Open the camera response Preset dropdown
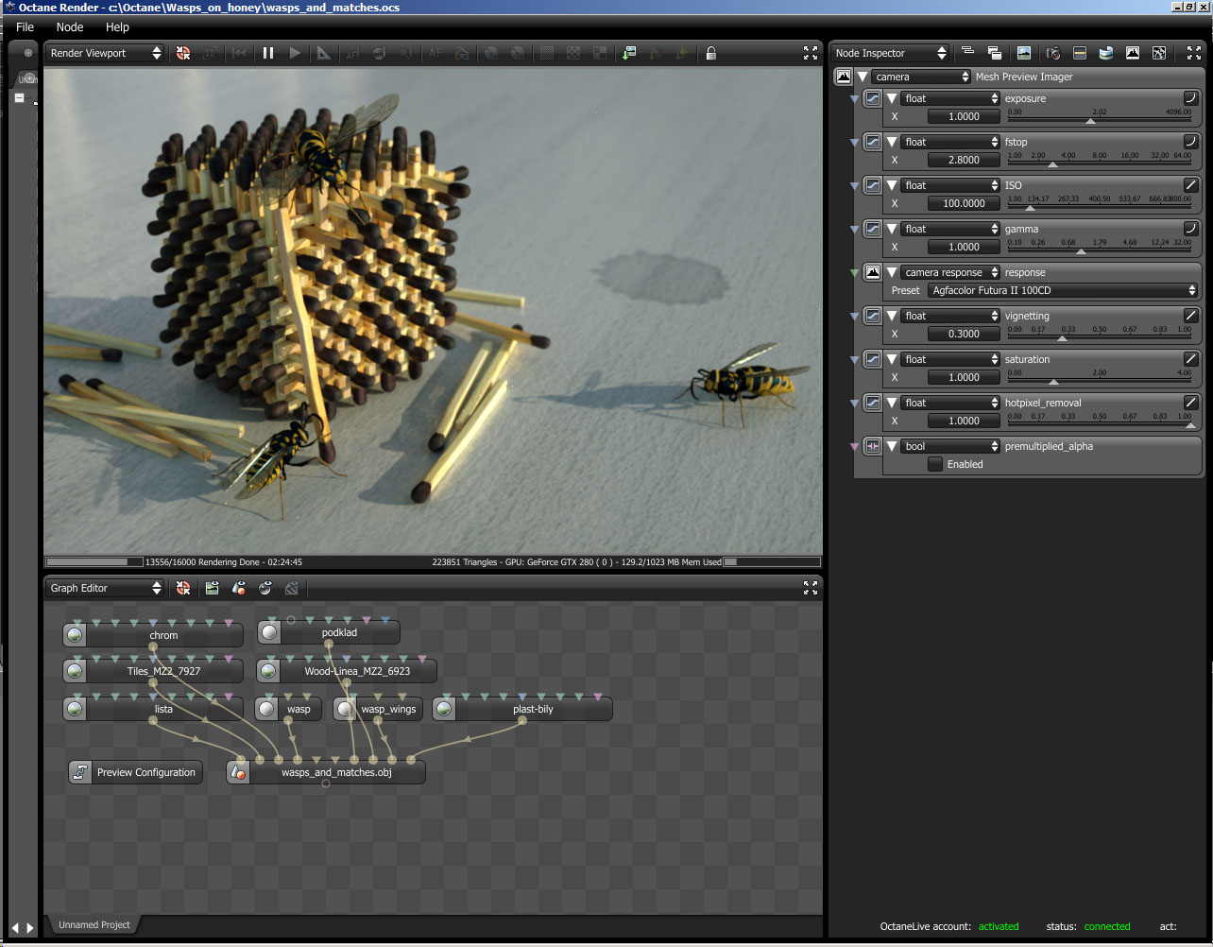1213x947 pixels. pyautogui.click(x=1063, y=290)
